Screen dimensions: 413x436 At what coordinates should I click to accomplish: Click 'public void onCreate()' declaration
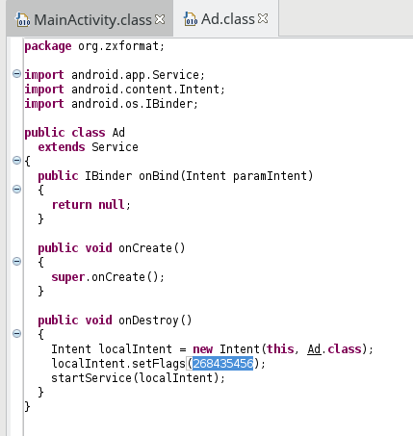112,248
